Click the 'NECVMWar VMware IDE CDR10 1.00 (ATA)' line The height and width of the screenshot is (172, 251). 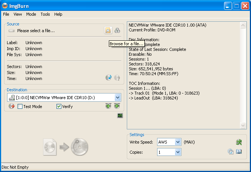pyautogui.click(x=168, y=25)
